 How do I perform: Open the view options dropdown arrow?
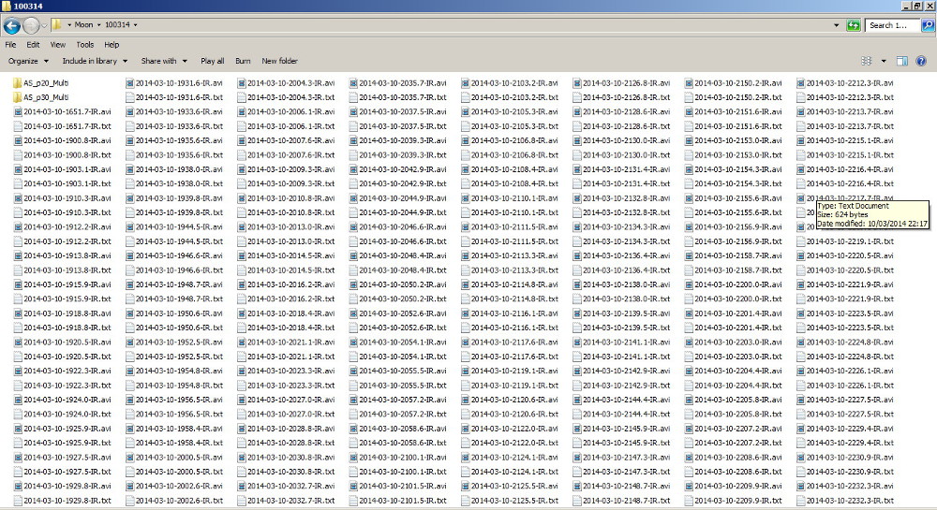point(882,61)
